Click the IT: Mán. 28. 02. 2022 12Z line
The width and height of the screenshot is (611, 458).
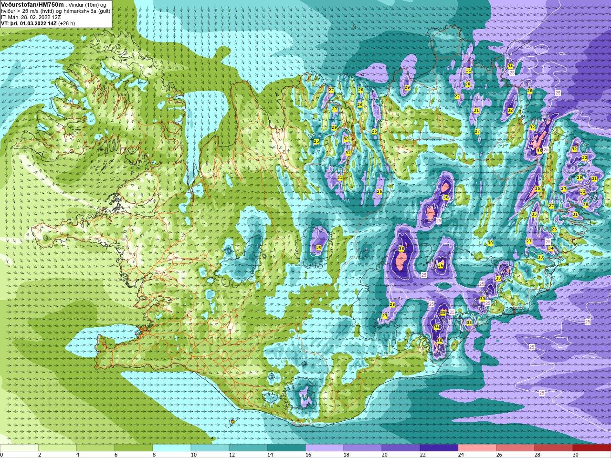click(x=31, y=17)
